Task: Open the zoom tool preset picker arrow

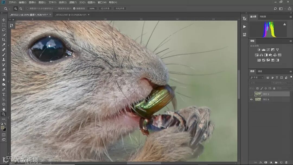Action: pyautogui.click(x=10, y=9)
